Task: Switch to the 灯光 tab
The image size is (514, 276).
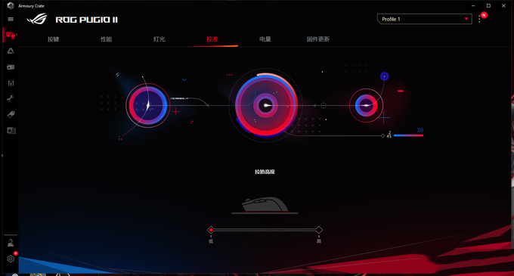Action: click(159, 39)
